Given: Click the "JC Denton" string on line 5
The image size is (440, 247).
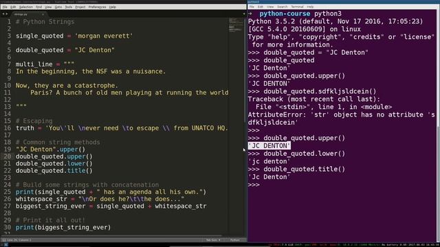Looking at the screenshot, I should tap(95, 50).
